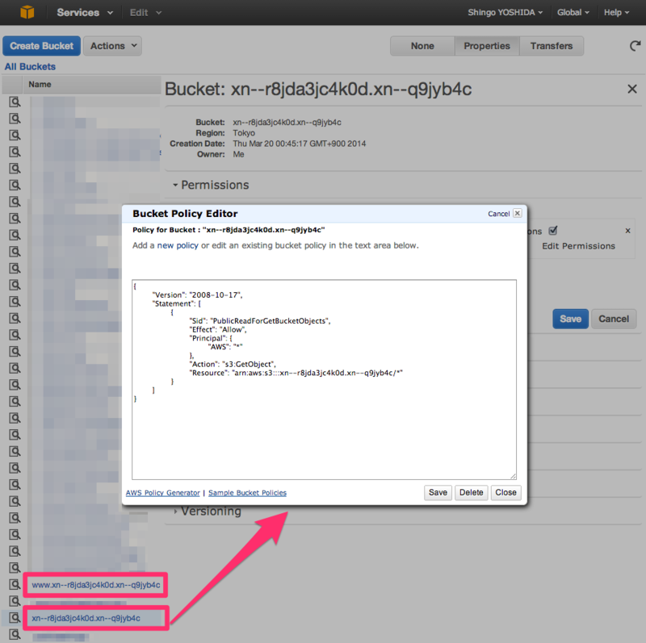This screenshot has height=643, width=646.
Task: Select bucket www.xn--r8jda3jc4k0d.xn--q9jyb4c
Action: click(x=96, y=585)
